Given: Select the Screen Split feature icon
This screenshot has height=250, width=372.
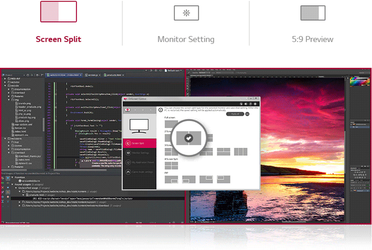Looking at the screenshot, I should click(58, 12).
